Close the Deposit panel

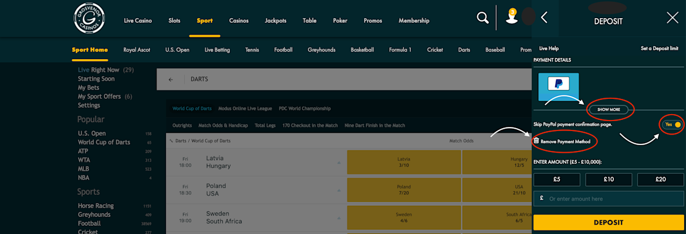pyautogui.click(x=672, y=18)
